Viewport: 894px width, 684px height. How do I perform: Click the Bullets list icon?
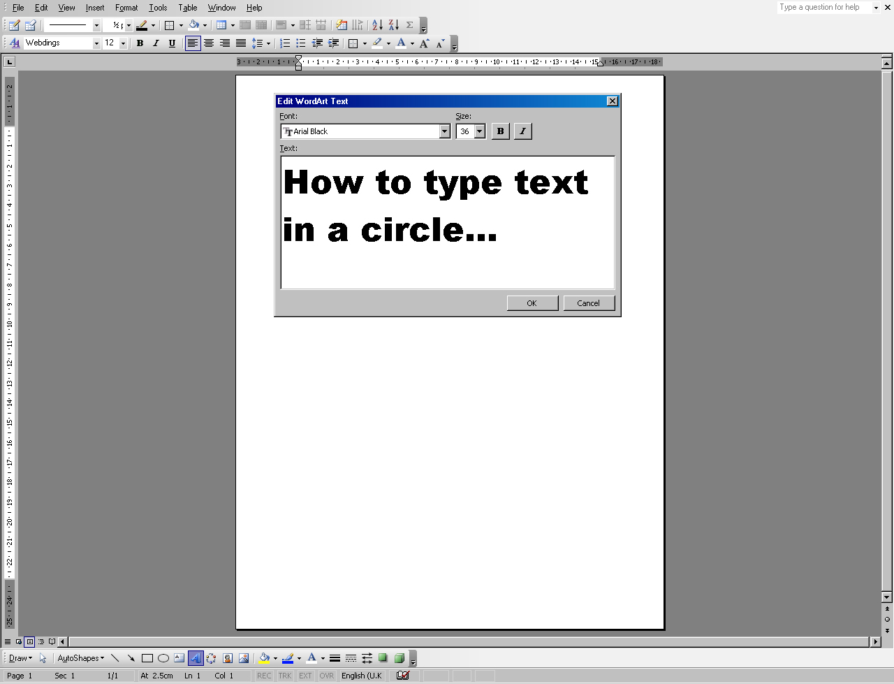[x=301, y=43]
